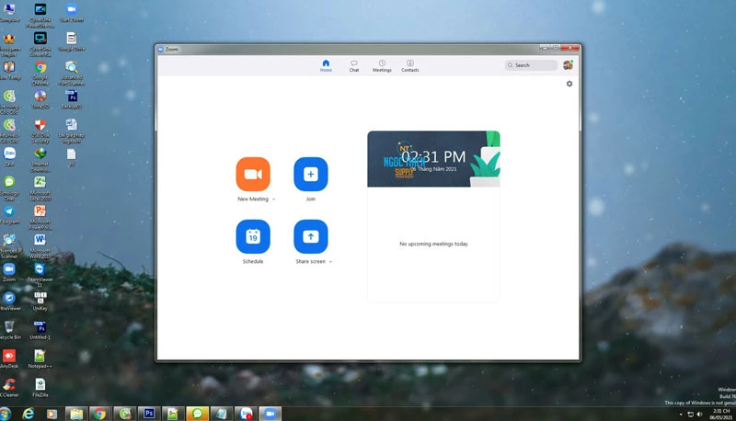Screen dimensions: 736x421
Task: Open Zoom settings gear icon
Action: click(569, 84)
